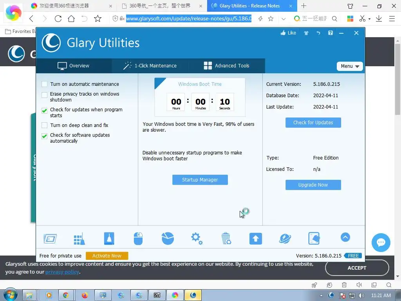This screenshot has height=301, width=401.
Task: Open 7-Zip from the taskbar
Action: (x=157, y=295)
